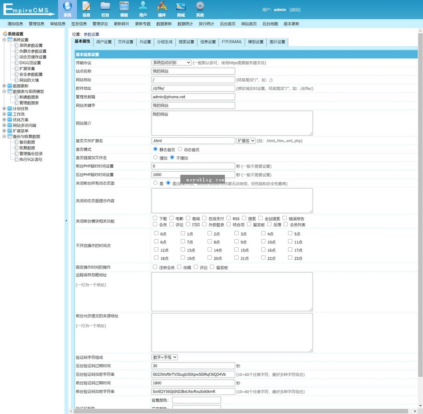Open the 扩展名 dropdown
The height and width of the screenshot is (414, 423).
click(246, 141)
